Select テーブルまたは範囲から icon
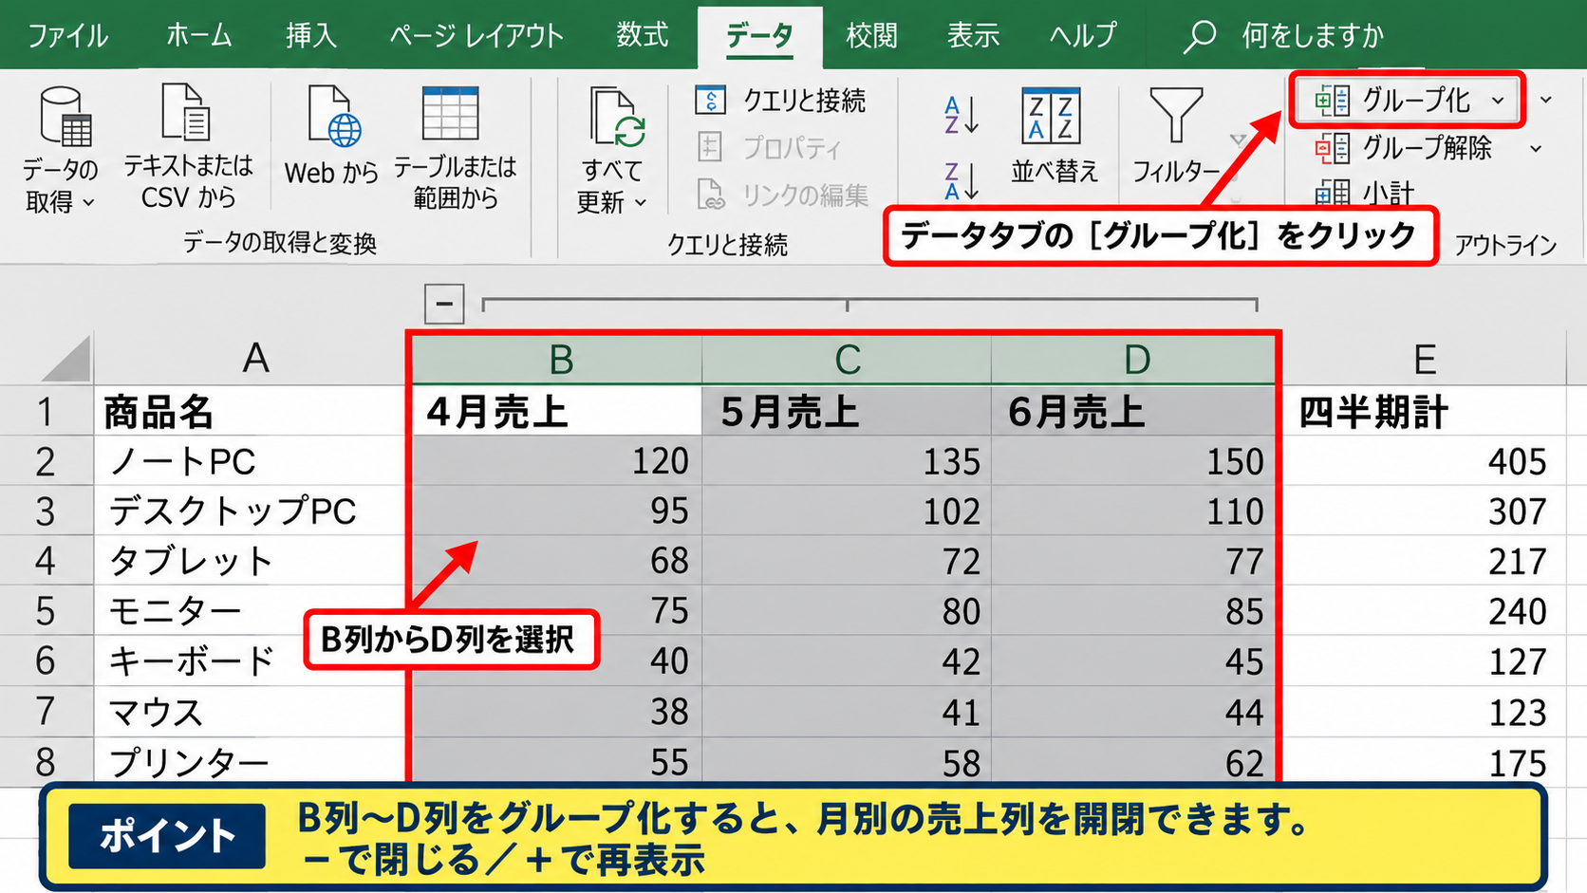This screenshot has width=1587, height=893. [x=450, y=115]
